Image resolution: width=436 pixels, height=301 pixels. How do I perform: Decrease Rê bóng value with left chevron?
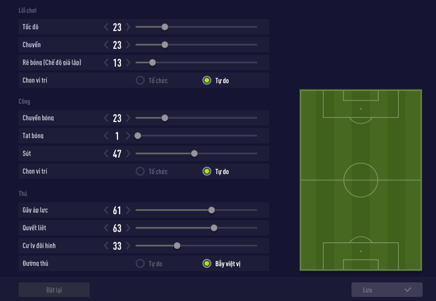tap(106, 63)
